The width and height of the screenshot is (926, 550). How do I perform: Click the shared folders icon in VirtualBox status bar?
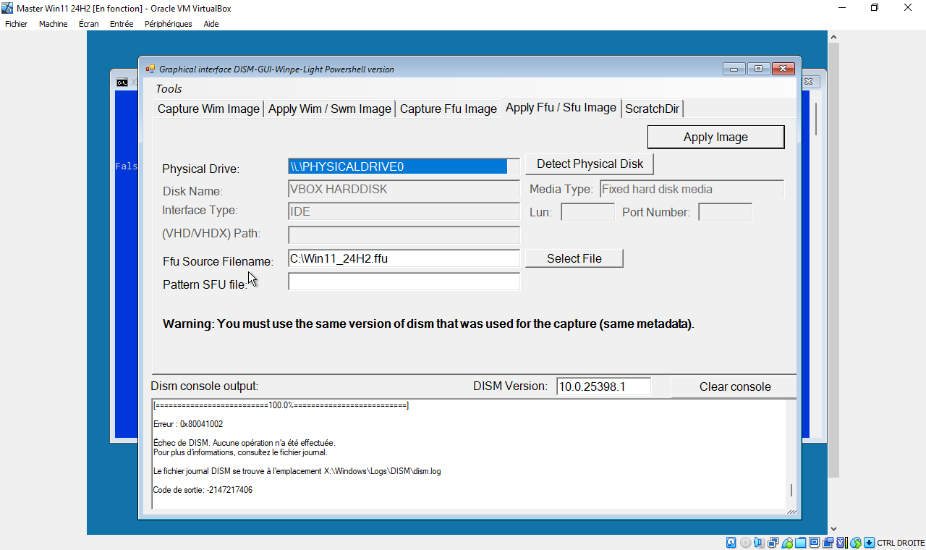pos(801,543)
